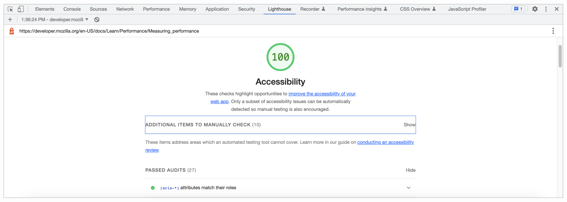The height and width of the screenshot is (202, 567).
Task: Click the 100 accessibility score gauge
Action: point(280,57)
